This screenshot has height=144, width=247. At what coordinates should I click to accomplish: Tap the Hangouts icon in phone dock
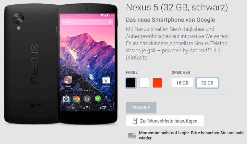point(98,99)
